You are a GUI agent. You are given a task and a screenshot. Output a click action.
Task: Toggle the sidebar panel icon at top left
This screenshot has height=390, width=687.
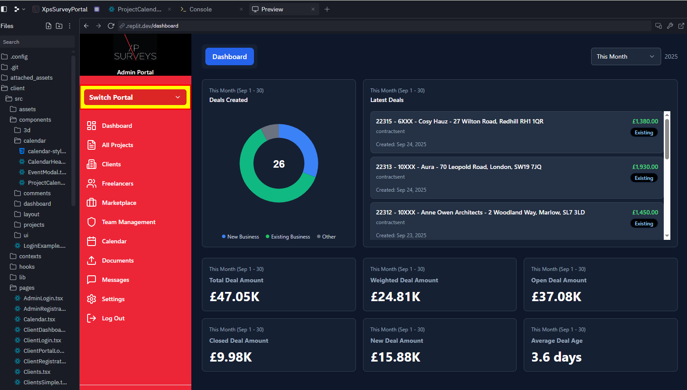4,9
